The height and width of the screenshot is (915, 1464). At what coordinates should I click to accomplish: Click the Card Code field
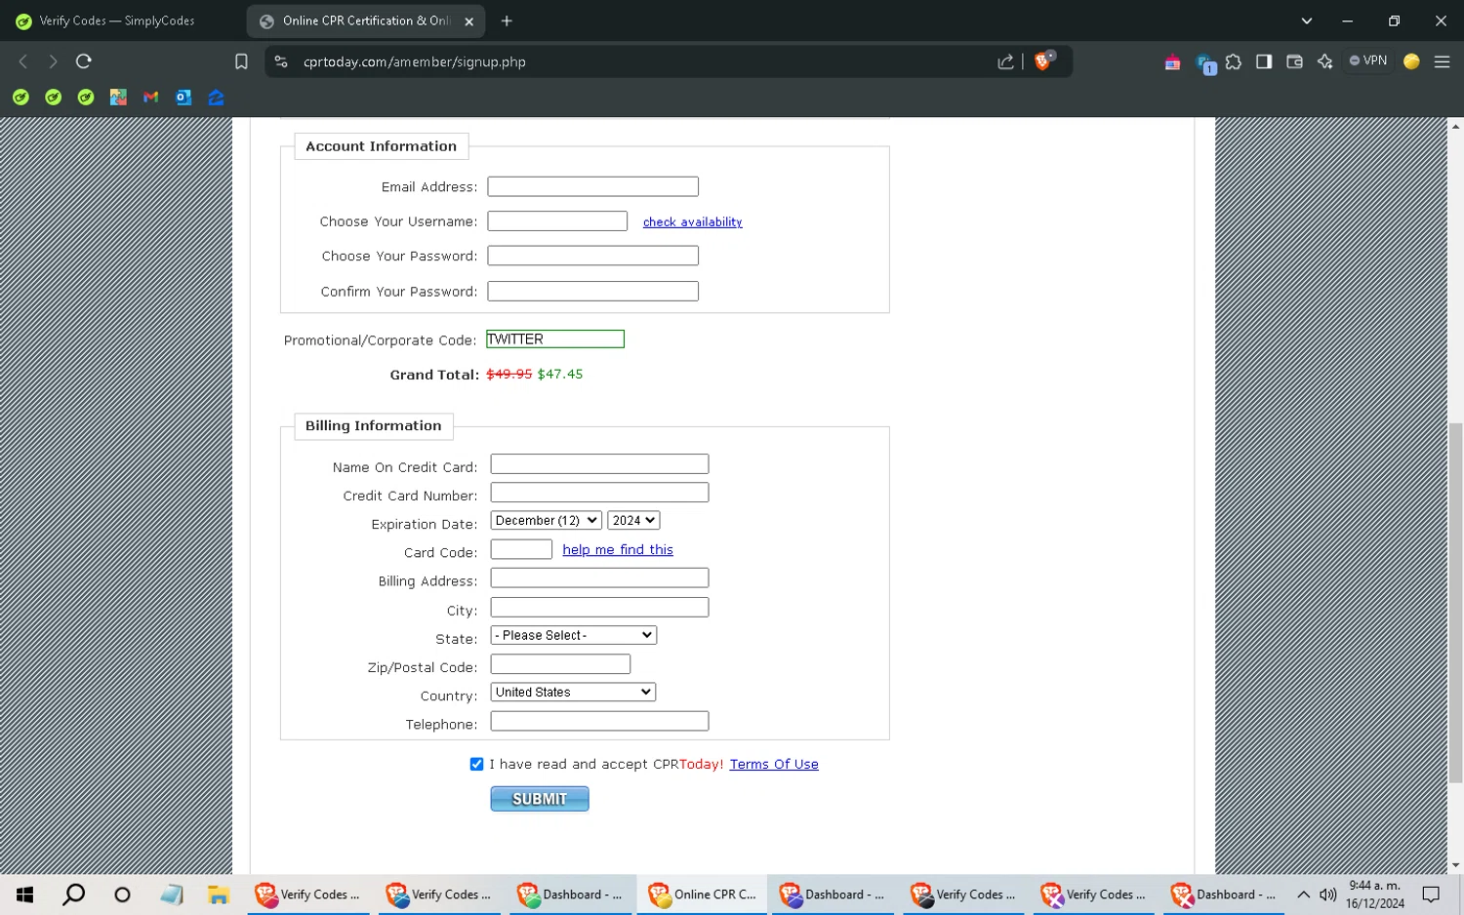click(521, 549)
